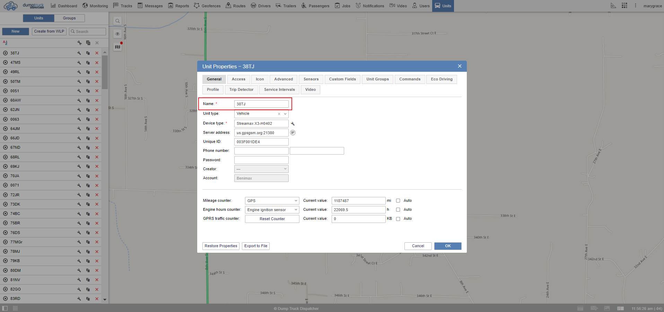Click the Unique ID input field
Image resolution: width=664 pixels, height=312 pixels.
tap(261, 142)
